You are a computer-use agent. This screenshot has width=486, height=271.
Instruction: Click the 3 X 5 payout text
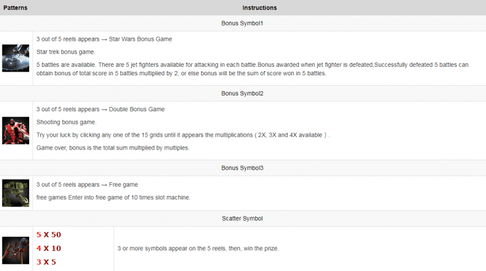point(46,262)
